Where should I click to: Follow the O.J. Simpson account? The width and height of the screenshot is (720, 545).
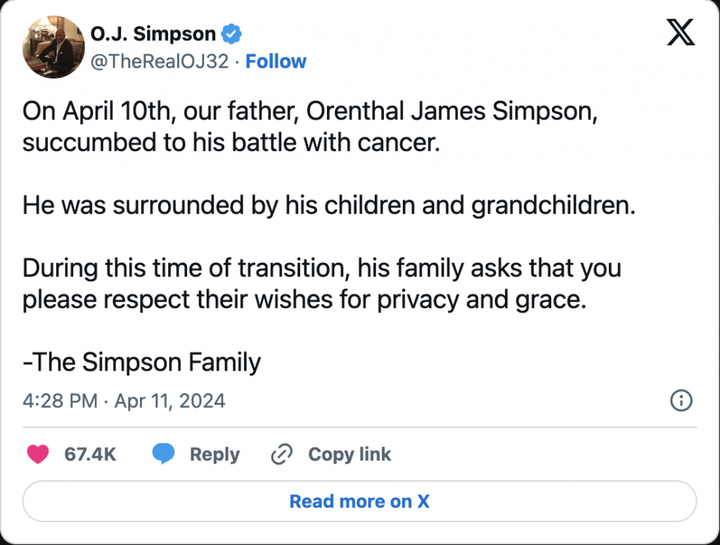[x=276, y=62]
